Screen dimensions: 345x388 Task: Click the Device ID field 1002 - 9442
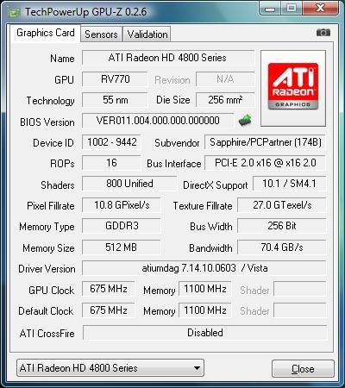click(x=111, y=142)
